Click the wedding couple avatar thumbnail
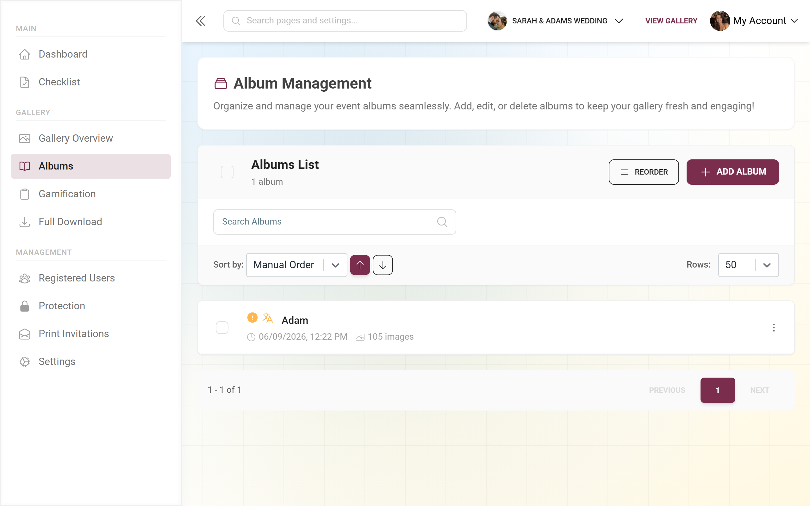This screenshot has width=810, height=506. [x=497, y=21]
